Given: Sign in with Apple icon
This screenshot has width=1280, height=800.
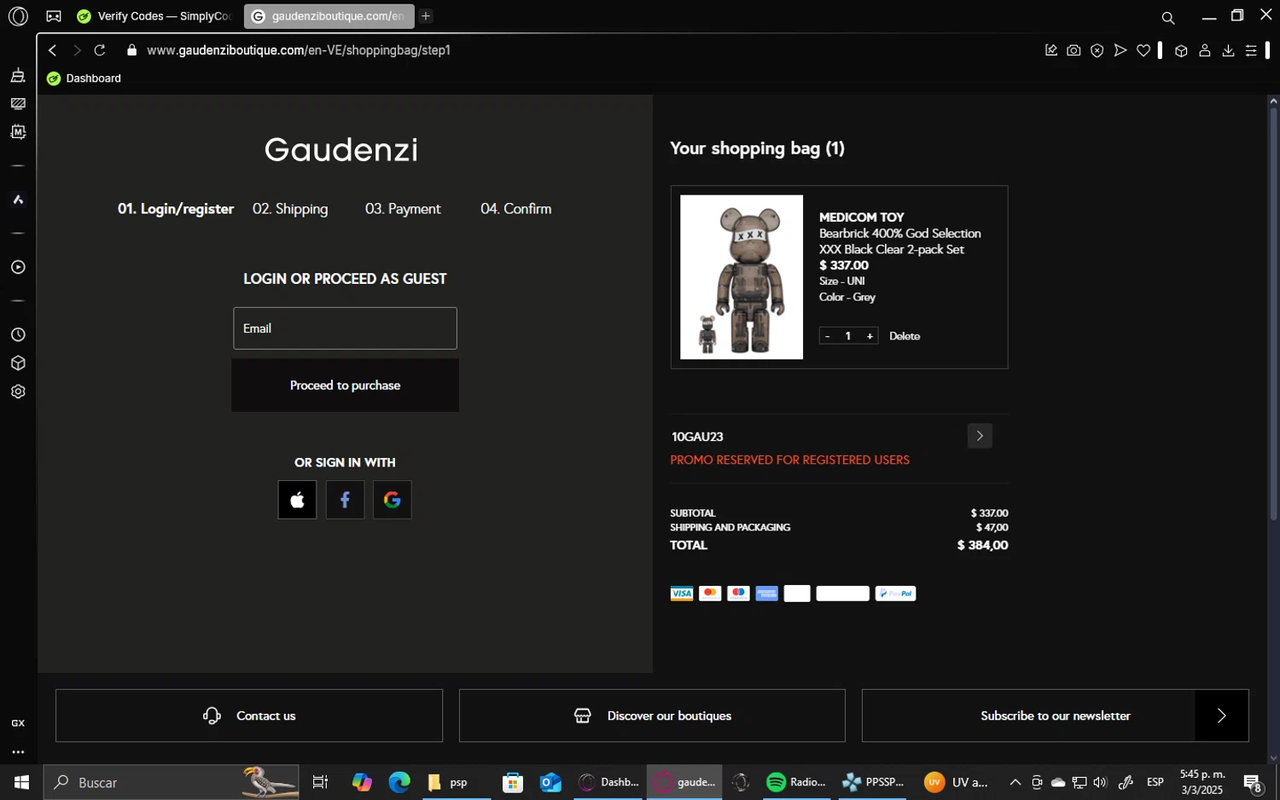Looking at the screenshot, I should [x=297, y=500].
